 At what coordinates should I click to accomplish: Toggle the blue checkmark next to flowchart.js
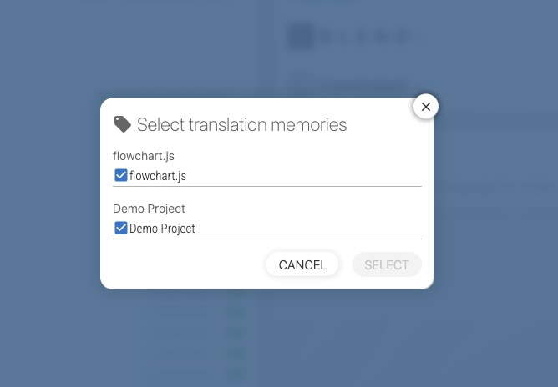tap(121, 176)
